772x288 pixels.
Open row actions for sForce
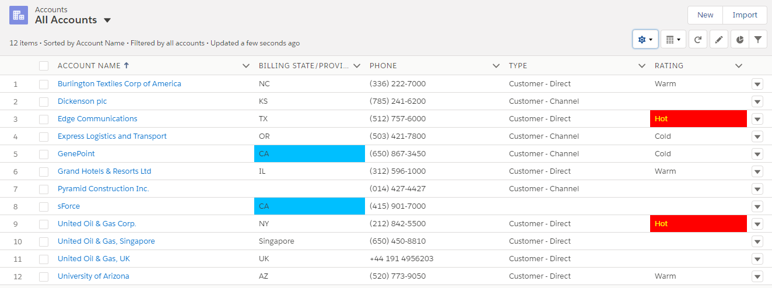[x=757, y=206]
